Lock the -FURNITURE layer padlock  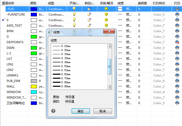(89, 14)
